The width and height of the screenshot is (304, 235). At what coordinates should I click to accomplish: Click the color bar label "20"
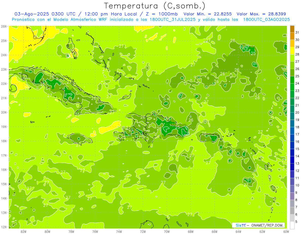point(297,113)
